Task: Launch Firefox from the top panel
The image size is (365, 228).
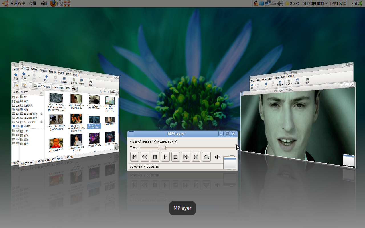Action: [x=53, y=3]
